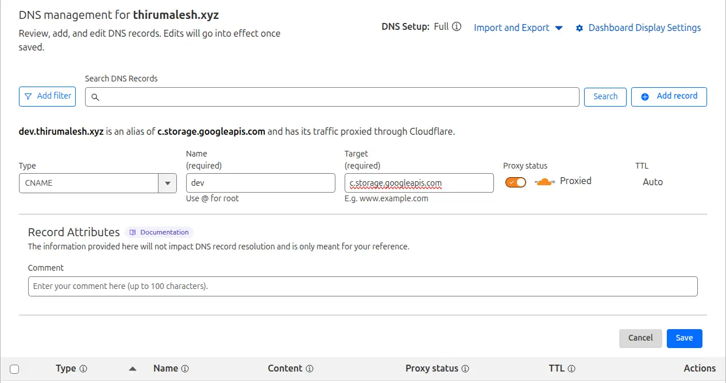This screenshot has height=383, width=726.
Task: Open Dashboard Display Settings via the gear icon
Action: 580,28
